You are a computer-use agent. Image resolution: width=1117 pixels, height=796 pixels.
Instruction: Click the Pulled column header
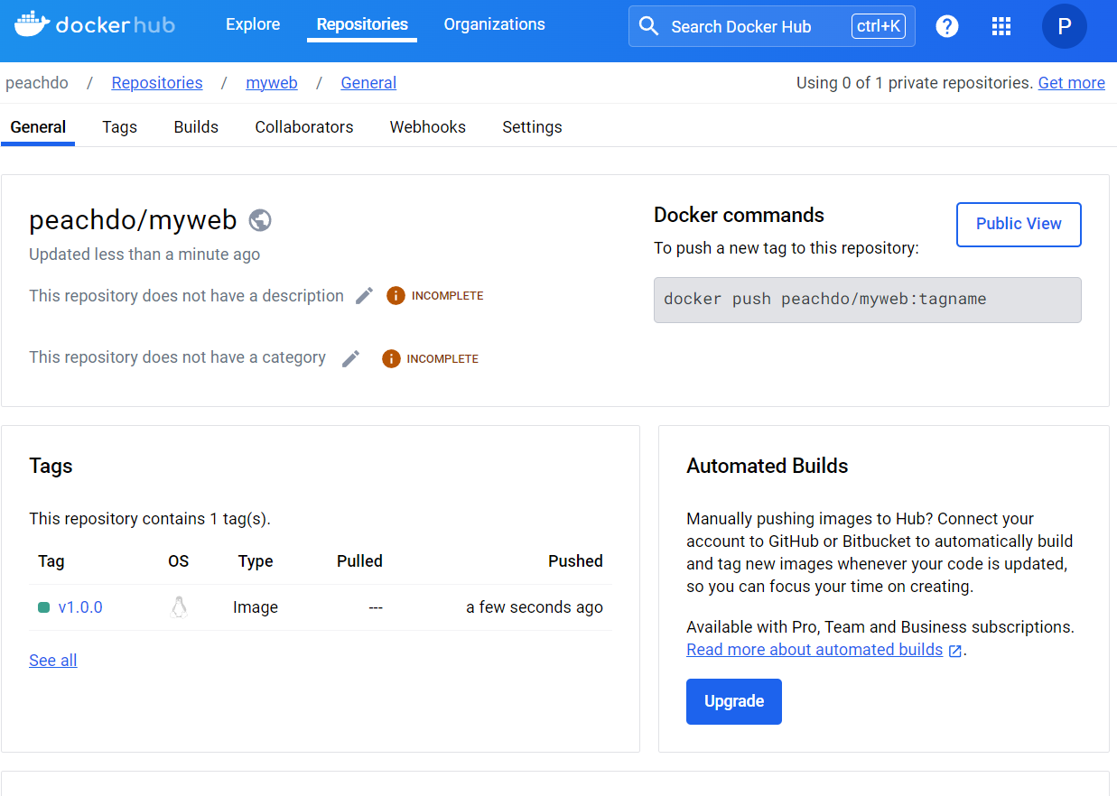[359, 561]
